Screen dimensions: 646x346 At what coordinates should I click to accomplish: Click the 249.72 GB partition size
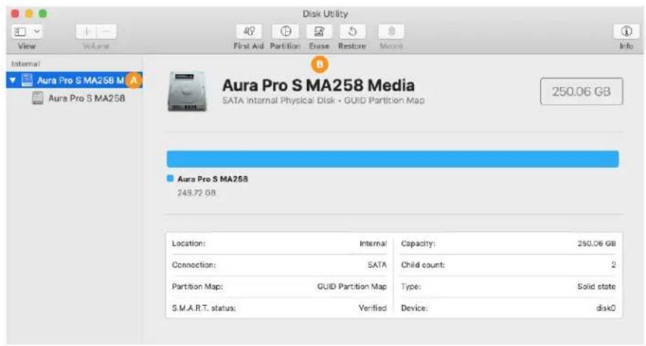[x=197, y=192]
